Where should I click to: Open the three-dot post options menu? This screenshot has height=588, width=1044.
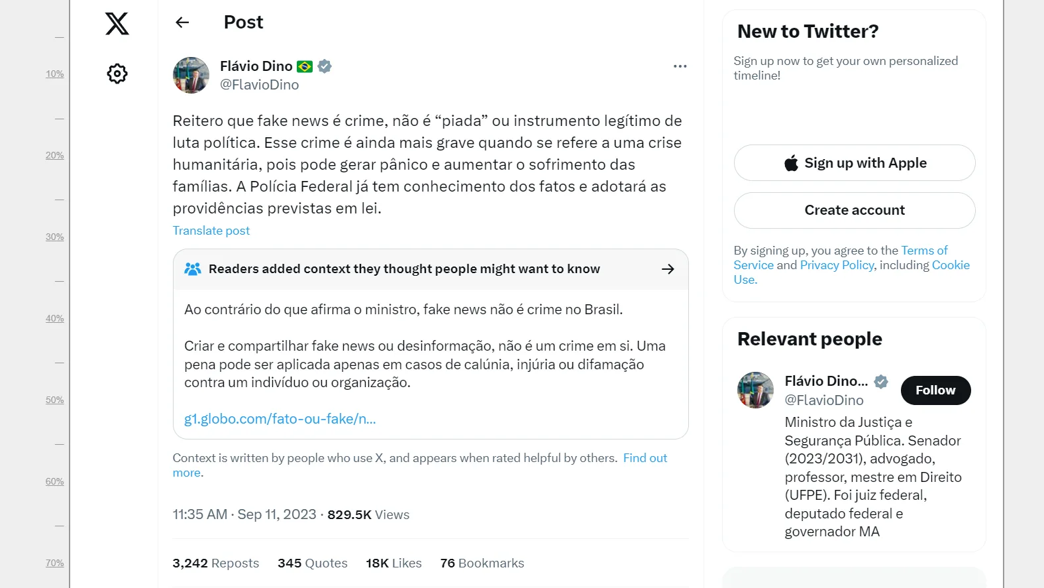(x=680, y=66)
